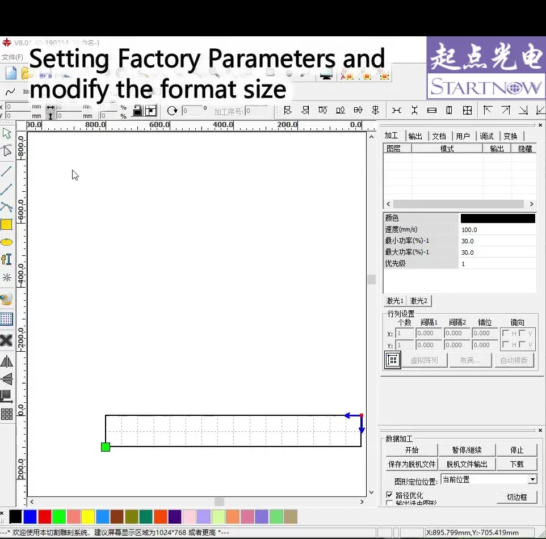Switch to the 调试 tab
This screenshot has height=539, width=546.
click(487, 136)
